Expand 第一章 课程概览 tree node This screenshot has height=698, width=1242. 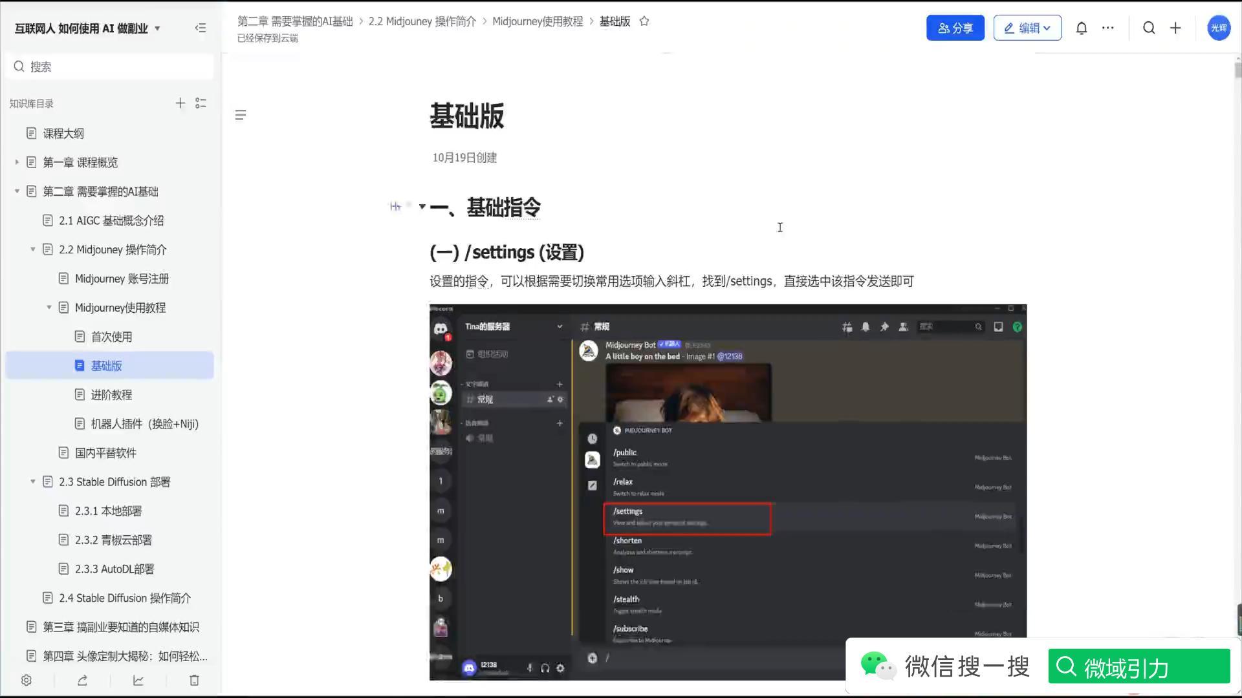[x=17, y=162]
